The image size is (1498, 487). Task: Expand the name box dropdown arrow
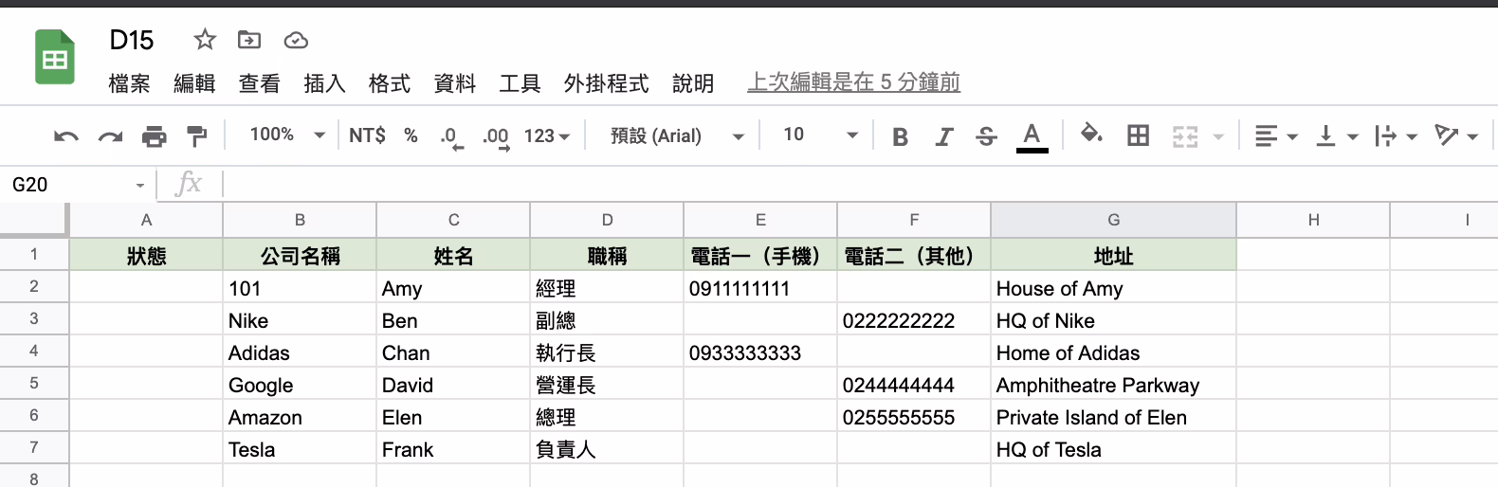140,186
